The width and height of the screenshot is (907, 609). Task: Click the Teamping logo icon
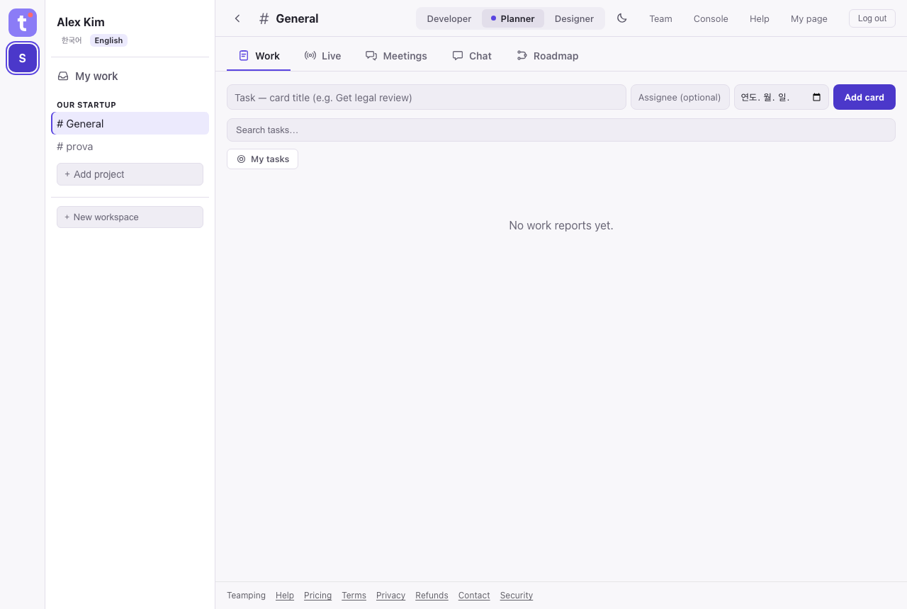[x=23, y=23]
